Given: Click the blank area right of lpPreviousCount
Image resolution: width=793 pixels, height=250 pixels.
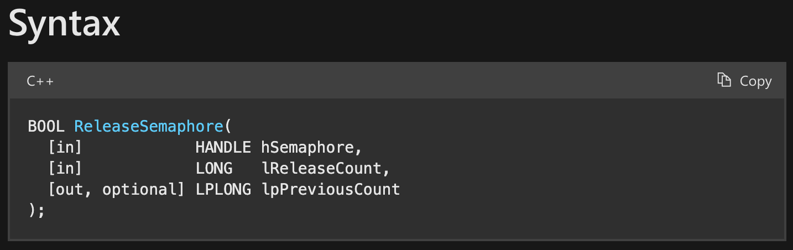Looking at the screenshot, I should [x=553, y=190].
